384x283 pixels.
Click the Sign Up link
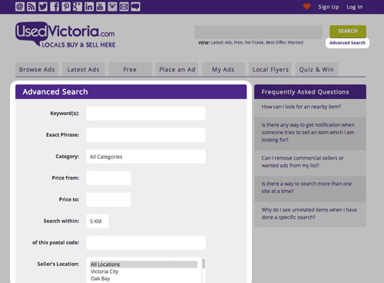329,7
